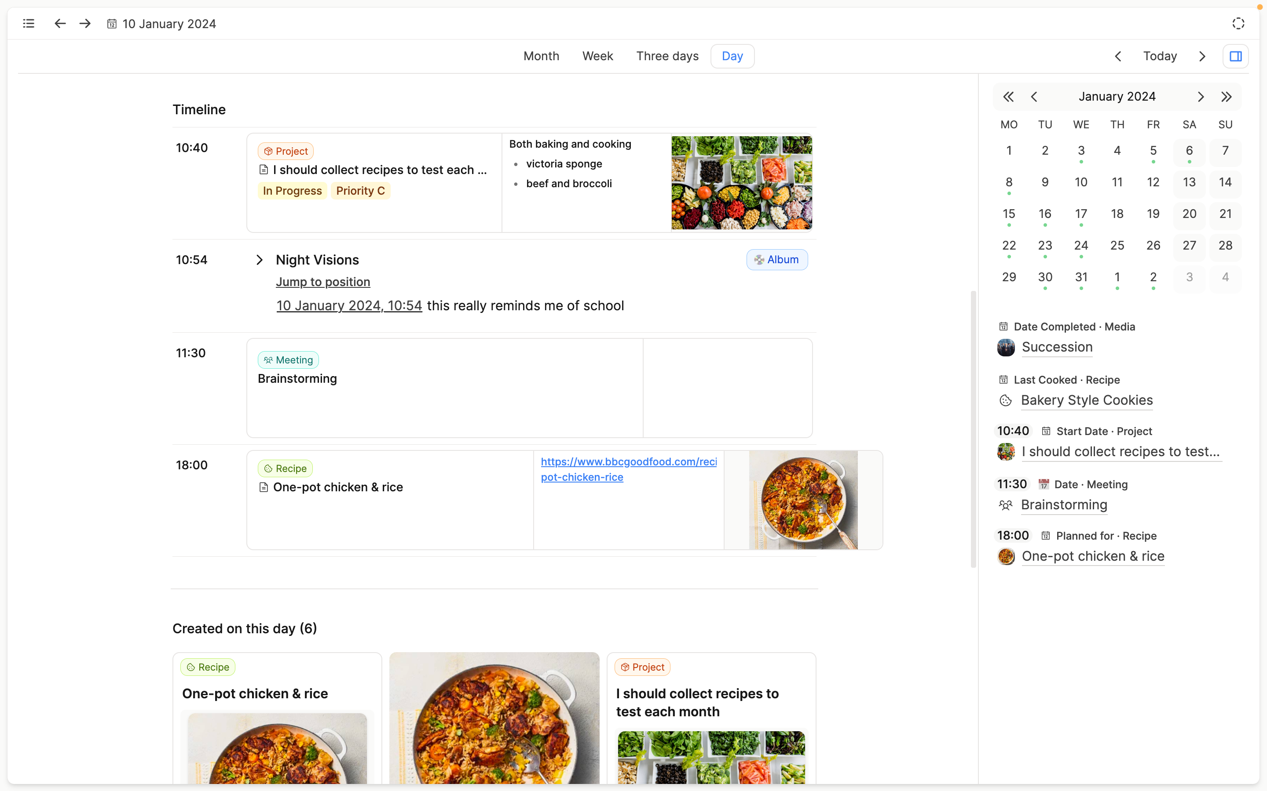Switch to Month view
1267x791 pixels.
pos(541,56)
